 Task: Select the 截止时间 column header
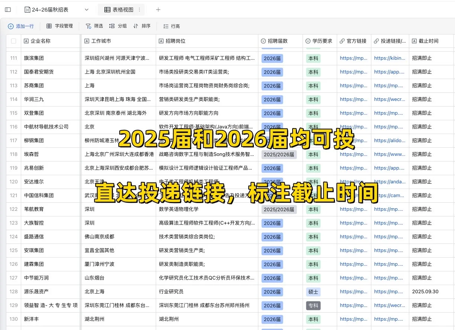coord(432,41)
